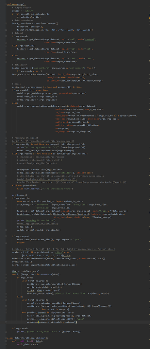This screenshot has width=150, height=349.
Task: Click "print('Reseting BN statistics')" line
Action: point(36,220)
